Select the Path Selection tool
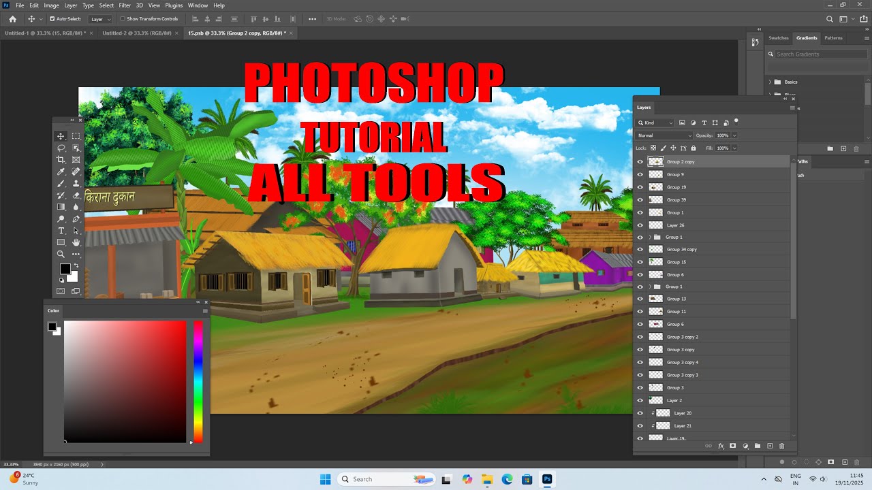This screenshot has height=490, width=872. tap(76, 231)
